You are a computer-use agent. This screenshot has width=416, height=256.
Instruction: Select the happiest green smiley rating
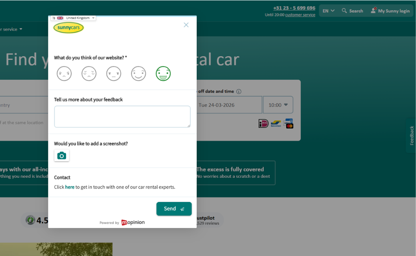coord(163,73)
